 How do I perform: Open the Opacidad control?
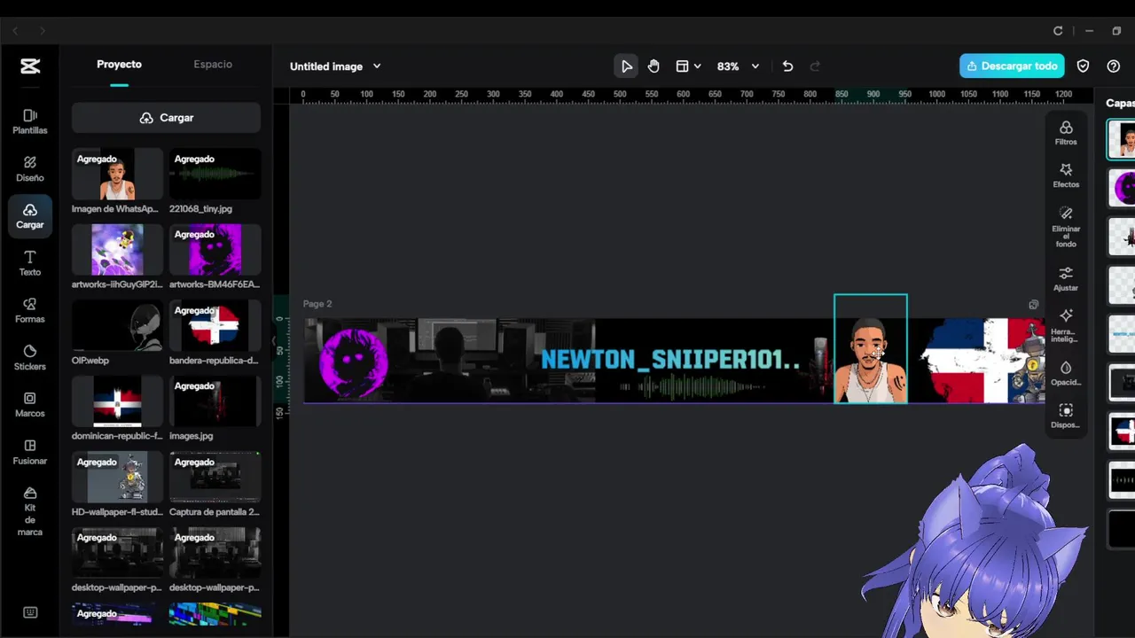(x=1066, y=373)
